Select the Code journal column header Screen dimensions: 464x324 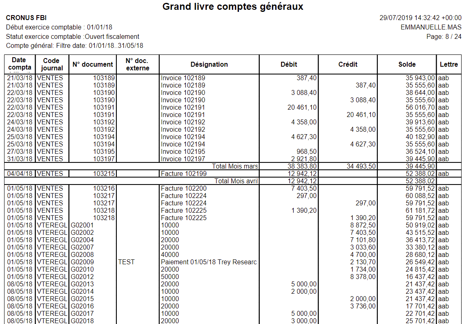52,64
